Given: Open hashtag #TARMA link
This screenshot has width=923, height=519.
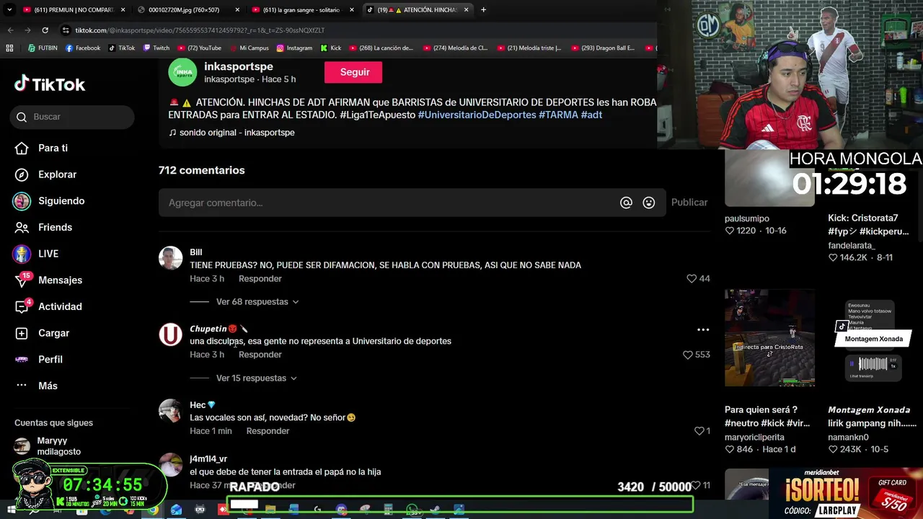Looking at the screenshot, I should pyautogui.click(x=558, y=115).
